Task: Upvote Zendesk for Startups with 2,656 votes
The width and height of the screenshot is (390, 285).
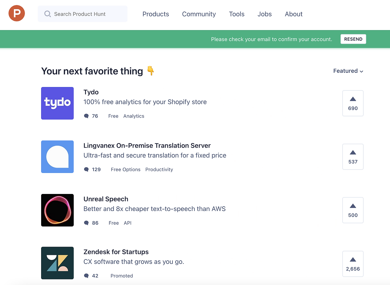Action: coord(353,264)
